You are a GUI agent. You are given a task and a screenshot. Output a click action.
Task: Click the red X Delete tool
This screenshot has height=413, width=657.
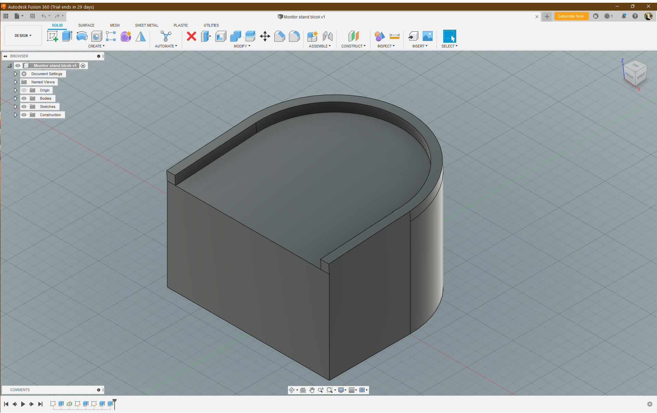[192, 36]
